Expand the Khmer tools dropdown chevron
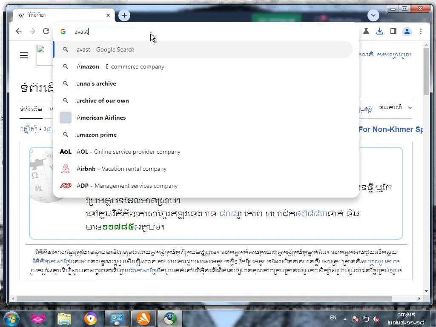This screenshot has height=327, width=436. point(410,108)
